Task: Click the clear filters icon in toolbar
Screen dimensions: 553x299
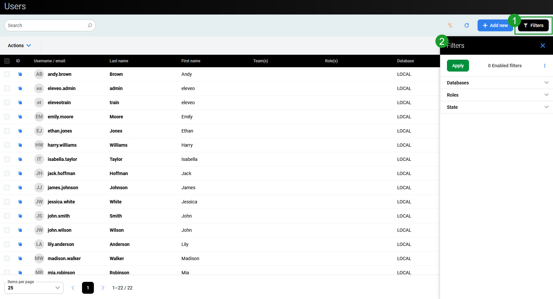Action: [x=450, y=25]
